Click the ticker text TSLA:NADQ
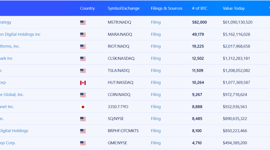 [119, 70]
